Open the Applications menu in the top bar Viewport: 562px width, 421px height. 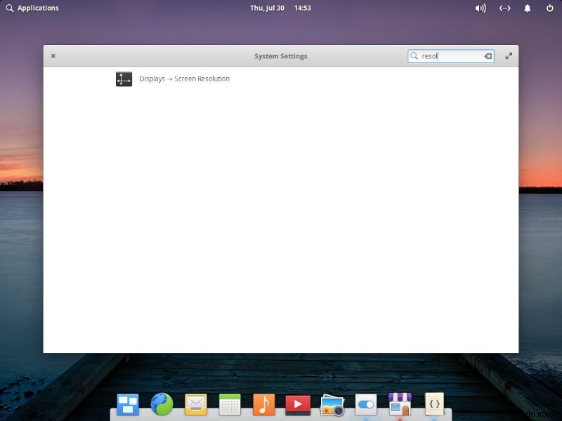coord(32,8)
